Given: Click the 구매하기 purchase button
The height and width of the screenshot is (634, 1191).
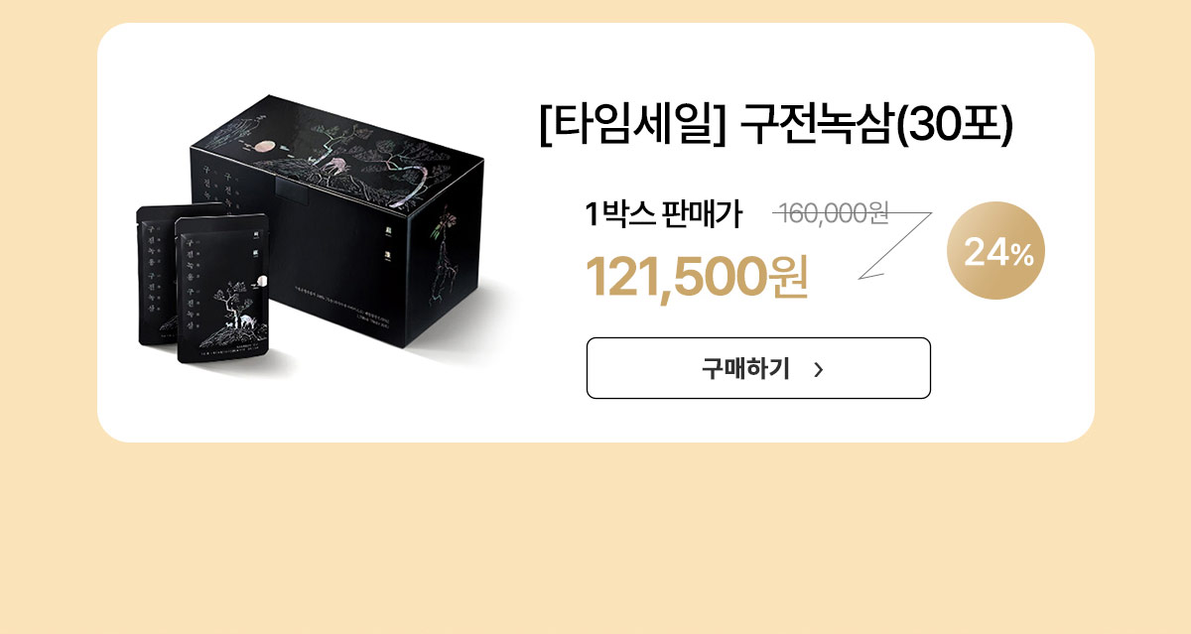Looking at the screenshot, I should (758, 368).
